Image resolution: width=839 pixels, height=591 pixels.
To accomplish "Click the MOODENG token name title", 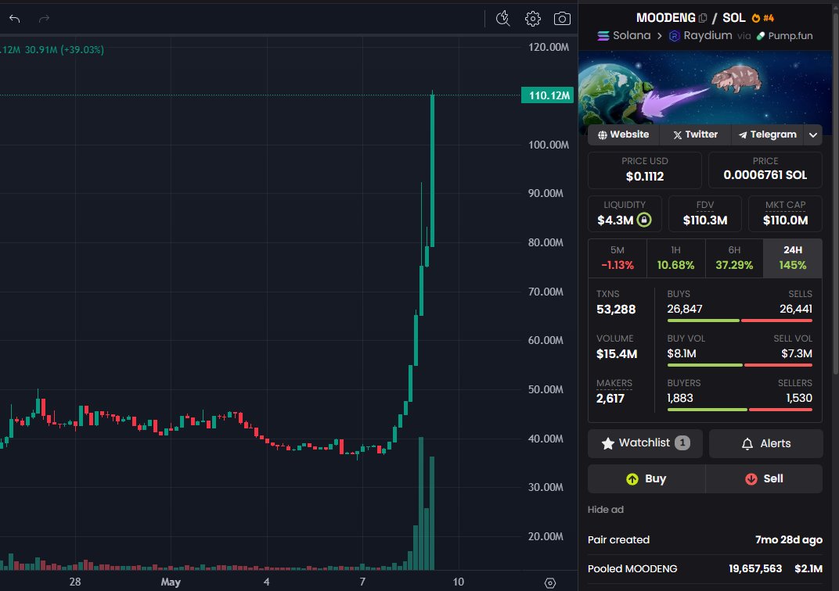I will (665, 18).
